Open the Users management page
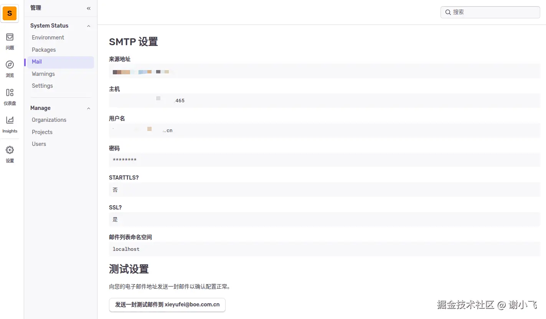Screen dimensions: 546x319 pos(39,144)
